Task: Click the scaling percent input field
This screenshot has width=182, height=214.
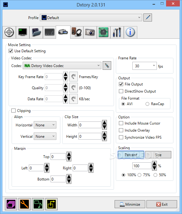Action: point(142,166)
